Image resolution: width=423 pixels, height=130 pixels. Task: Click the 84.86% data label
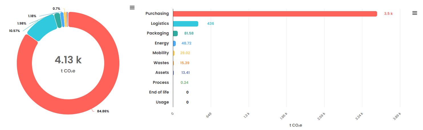tap(103, 111)
